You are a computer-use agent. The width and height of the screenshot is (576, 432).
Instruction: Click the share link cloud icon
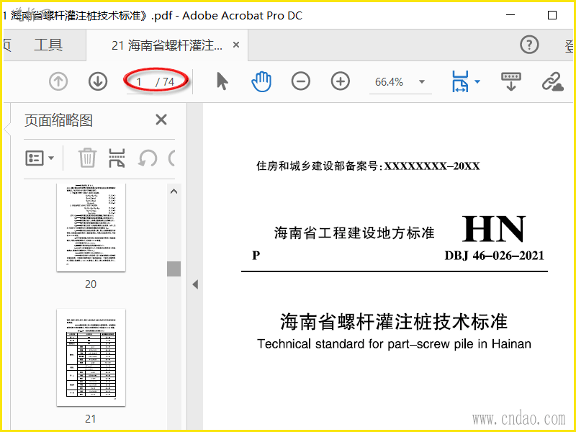(x=552, y=81)
